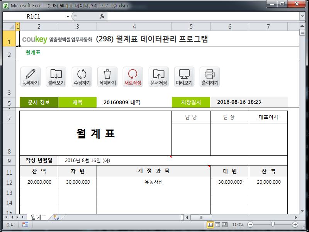309x232 pixels.
Task: Select column 4 header
Action: (134, 27)
